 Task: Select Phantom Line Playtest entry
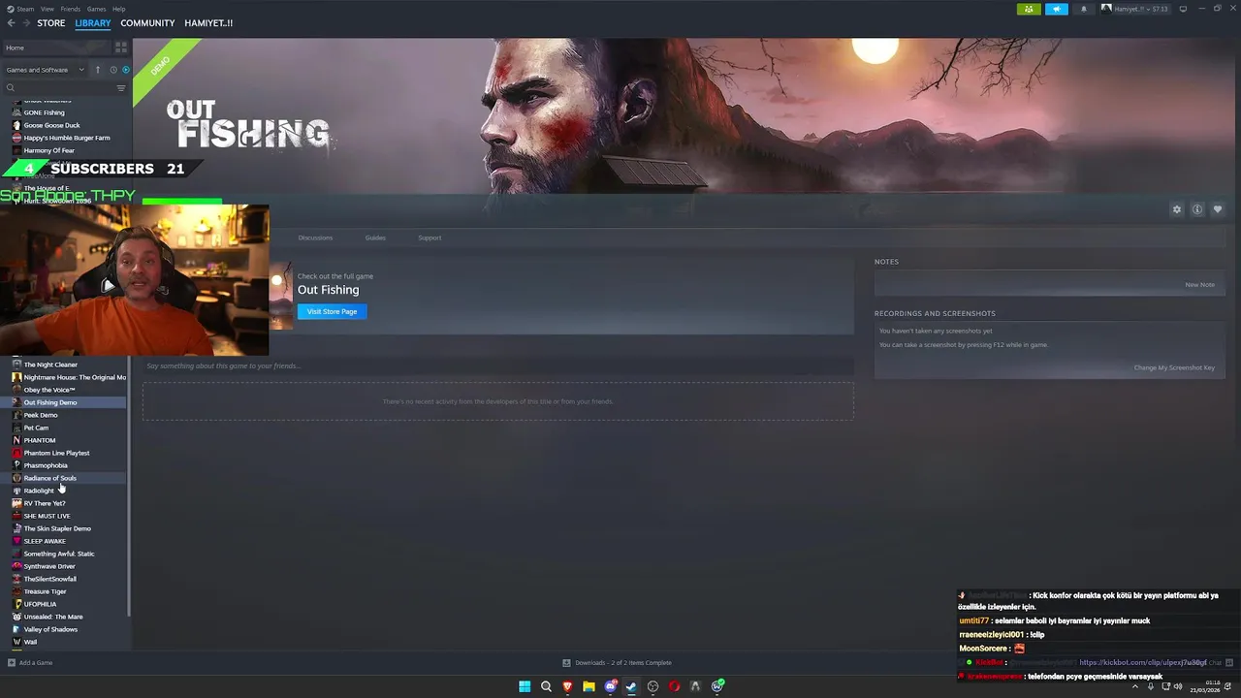click(x=56, y=453)
